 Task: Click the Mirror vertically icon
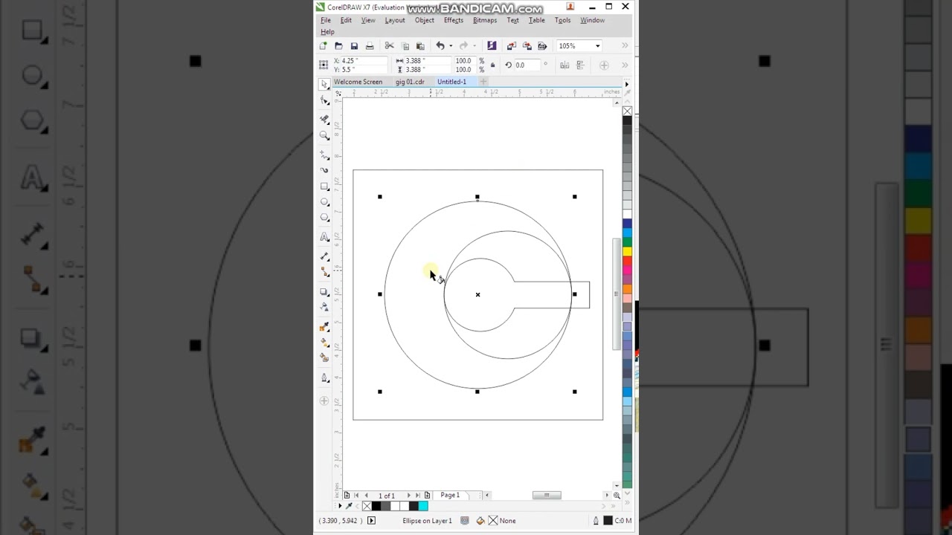pos(580,65)
